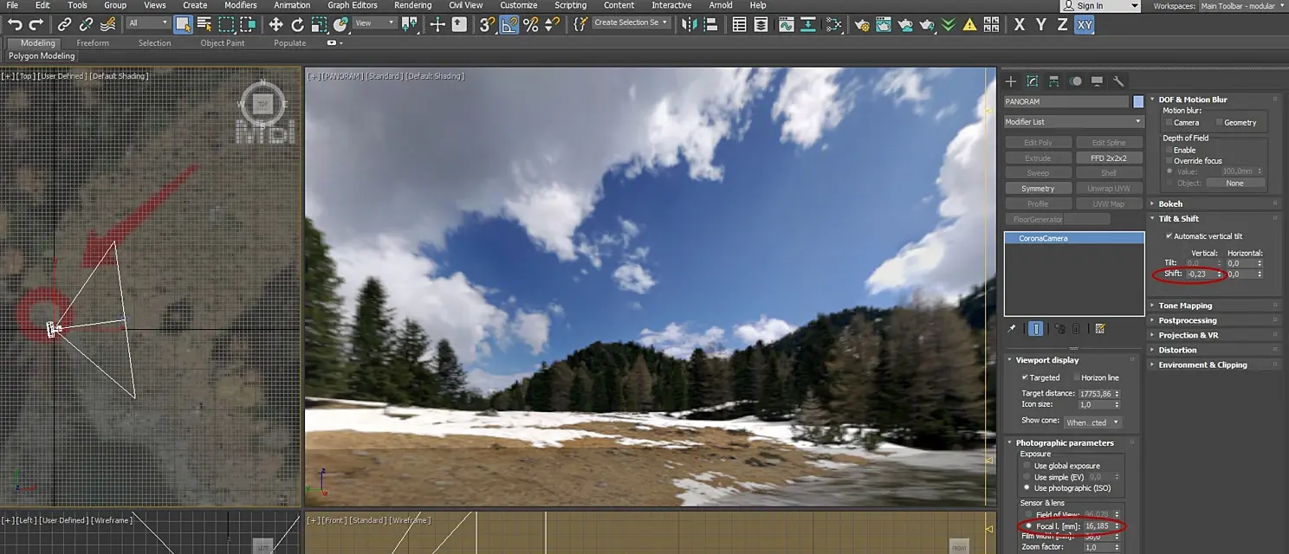Open the View reference coordinate dropdown
This screenshot has width=1289, height=554.
(x=374, y=23)
